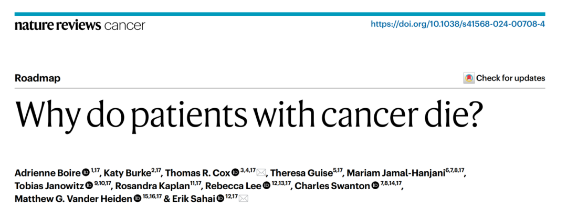Select the Roadmap article type label
Image resolution: width=567 pixels, height=207 pixels.
(x=38, y=78)
